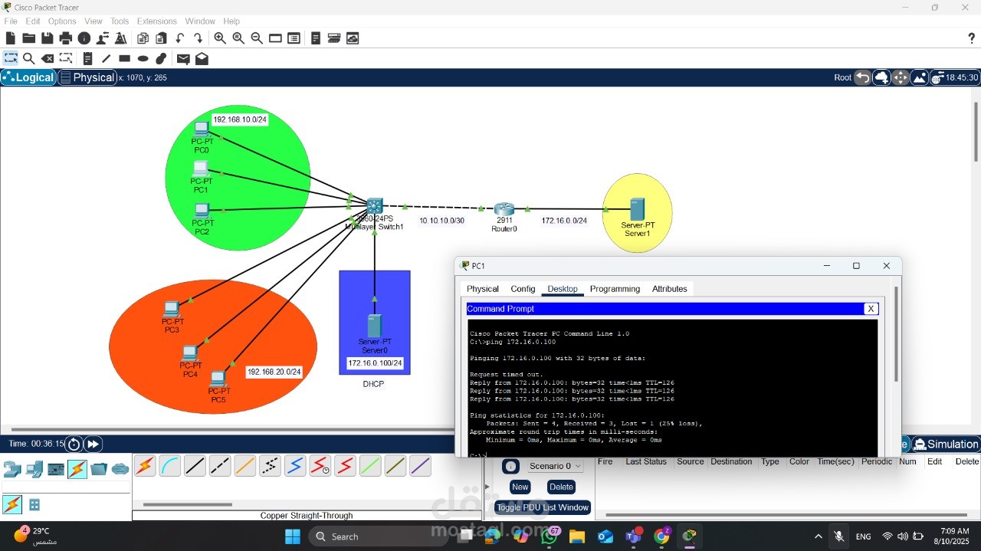The width and height of the screenshot is (981, 551).
Task: Select the Automatic connection lightning cable
Action: (145, 465)
